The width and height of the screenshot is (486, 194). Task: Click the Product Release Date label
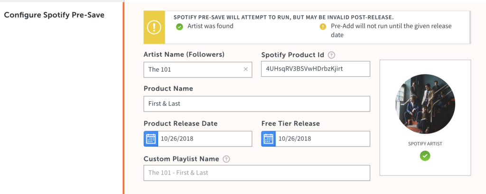click(x=181, y=123)
